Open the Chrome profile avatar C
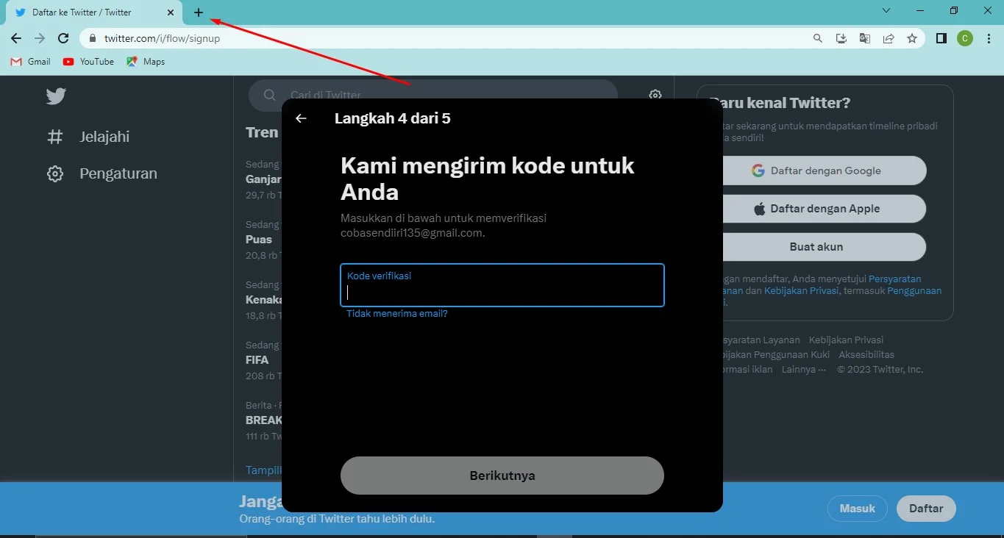The image size is (1004, 538). click(965, 38)
